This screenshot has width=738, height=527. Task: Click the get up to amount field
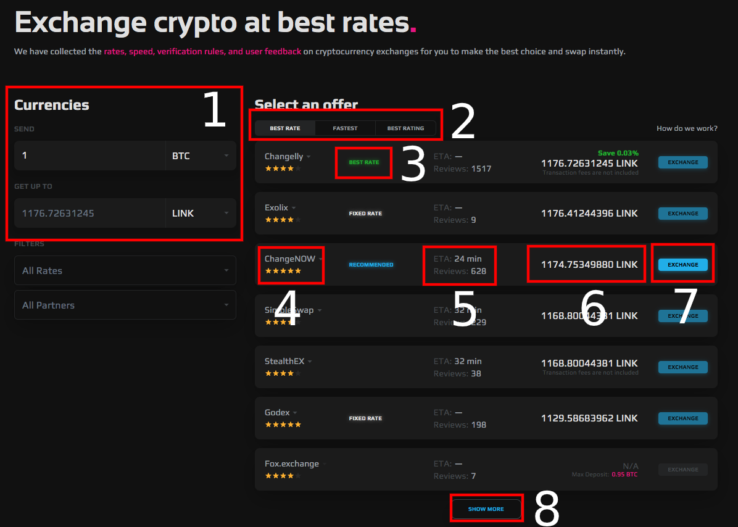pyautogui.click(x=90, y=213)
